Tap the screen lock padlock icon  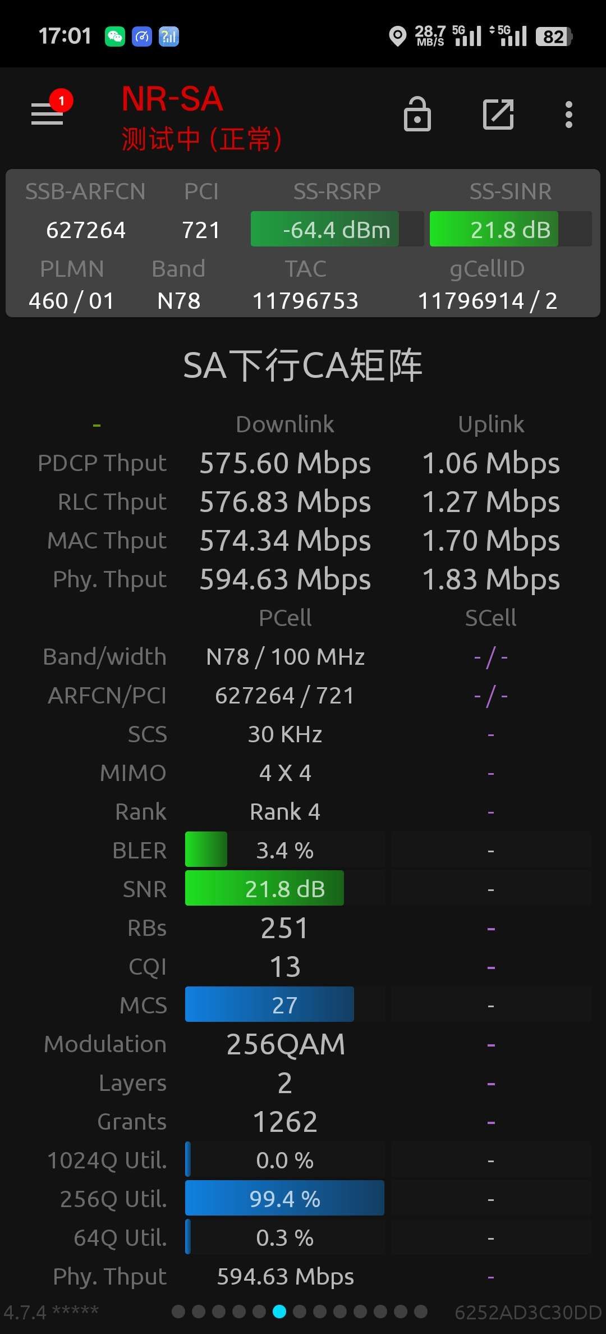(x=417, y=115)
